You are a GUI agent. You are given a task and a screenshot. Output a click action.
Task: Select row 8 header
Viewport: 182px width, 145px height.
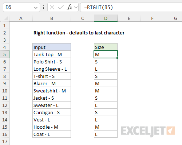pyautogui.click(x=5, y=76)
